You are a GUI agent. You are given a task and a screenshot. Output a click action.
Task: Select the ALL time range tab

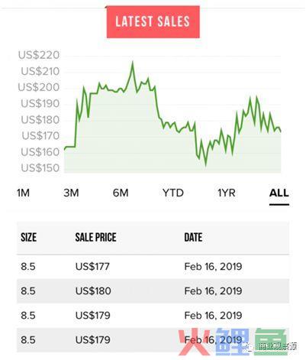pyautogui.click(x=279, y=193)
